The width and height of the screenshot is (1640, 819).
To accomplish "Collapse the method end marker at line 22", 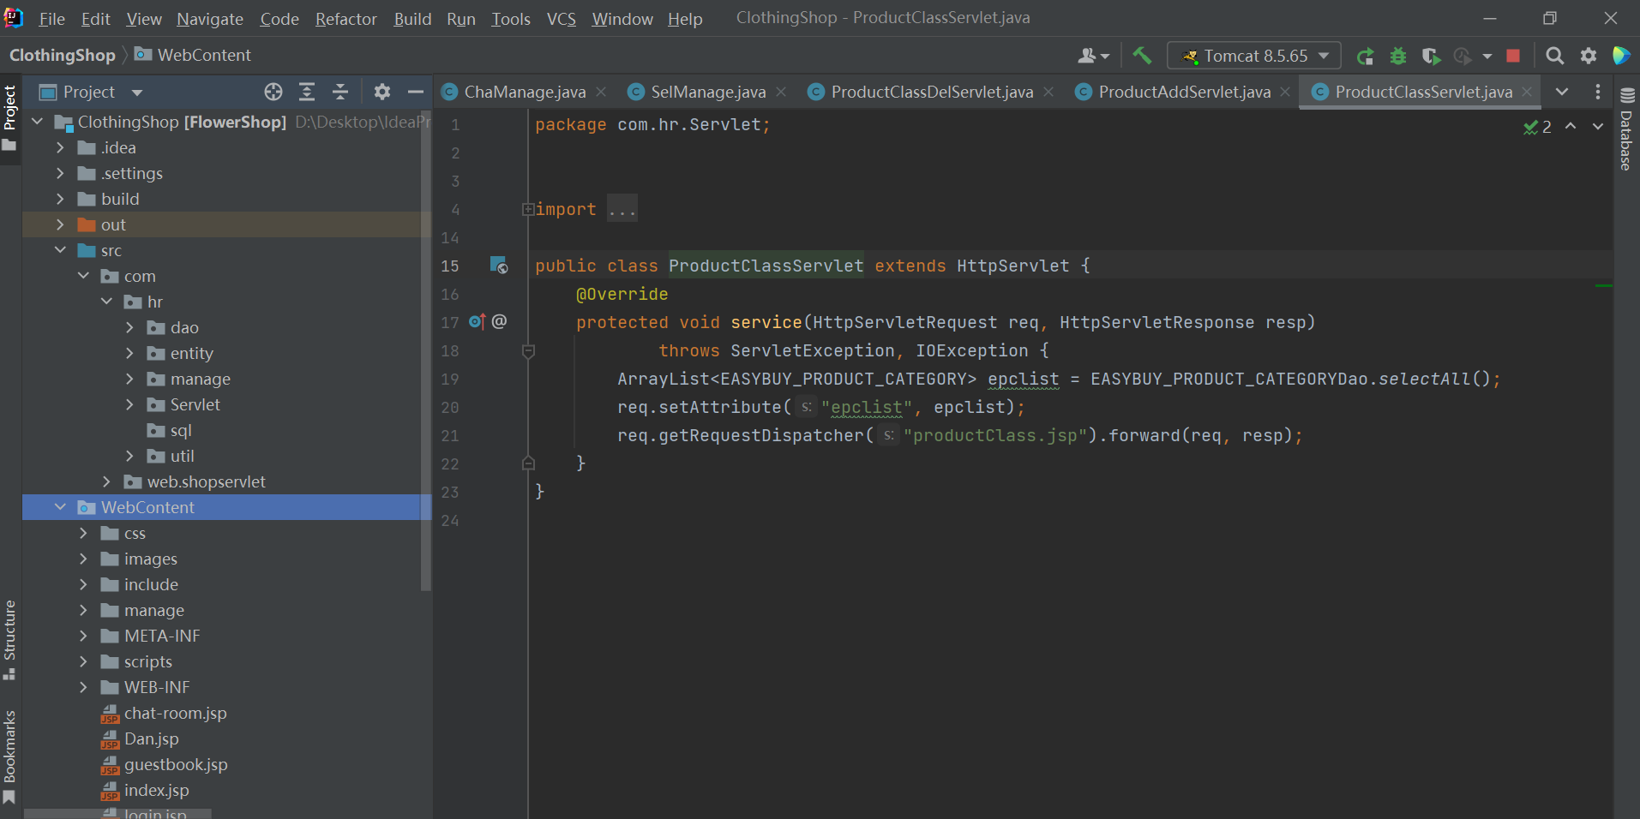I will point(528,463).
